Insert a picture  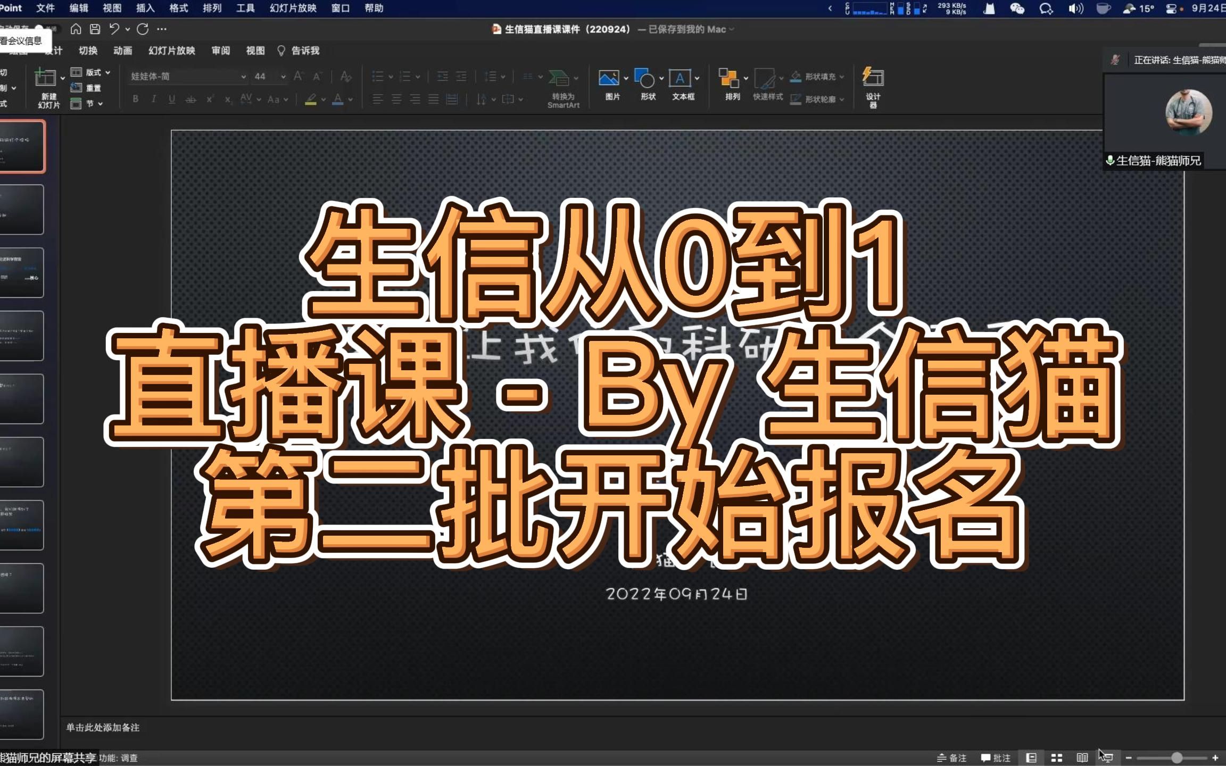[612, 85]
